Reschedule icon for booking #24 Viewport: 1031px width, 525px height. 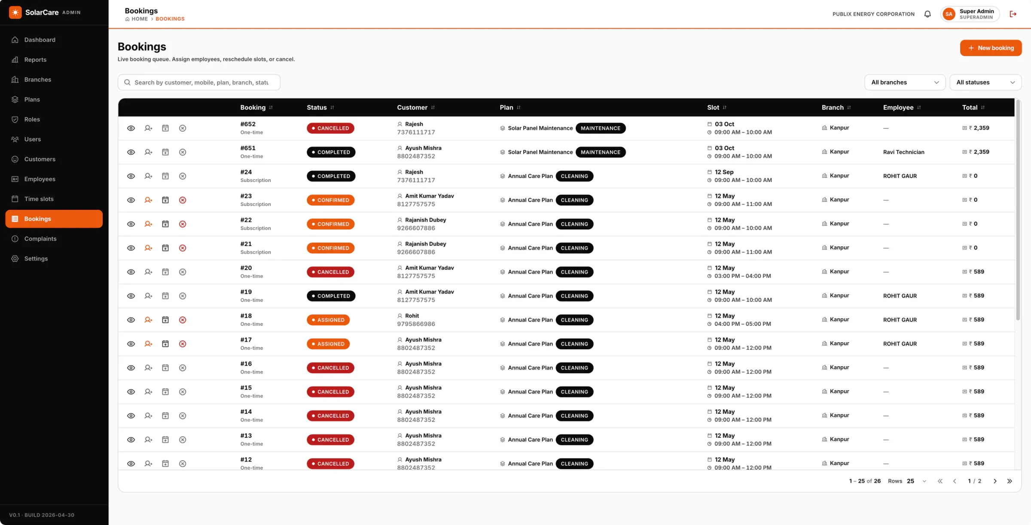(x=165, y=176)
